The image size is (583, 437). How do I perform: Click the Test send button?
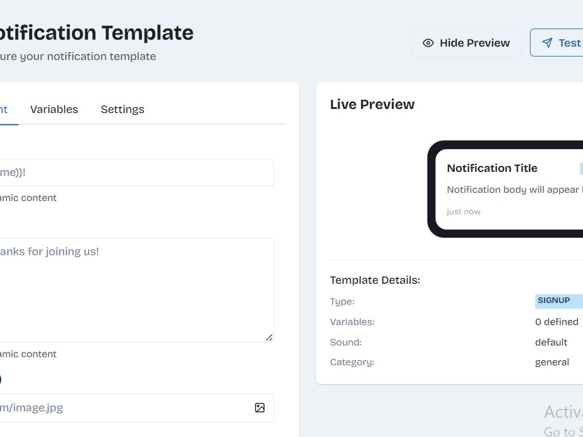pos(557,43)
